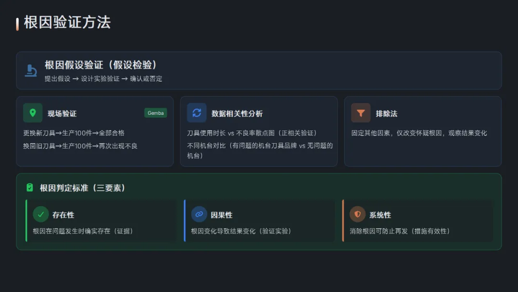Image resolution: width=518 pixels, height=292 pixels.
Task: Click the orange shield icon for 系统性
Action: 357,214
